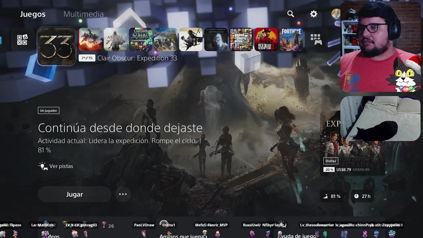The height and width of the screenshot is (238, 423).
Task: Click the Amigos que juegan heading
Action: pyautogui.click(x=183, y=236)
